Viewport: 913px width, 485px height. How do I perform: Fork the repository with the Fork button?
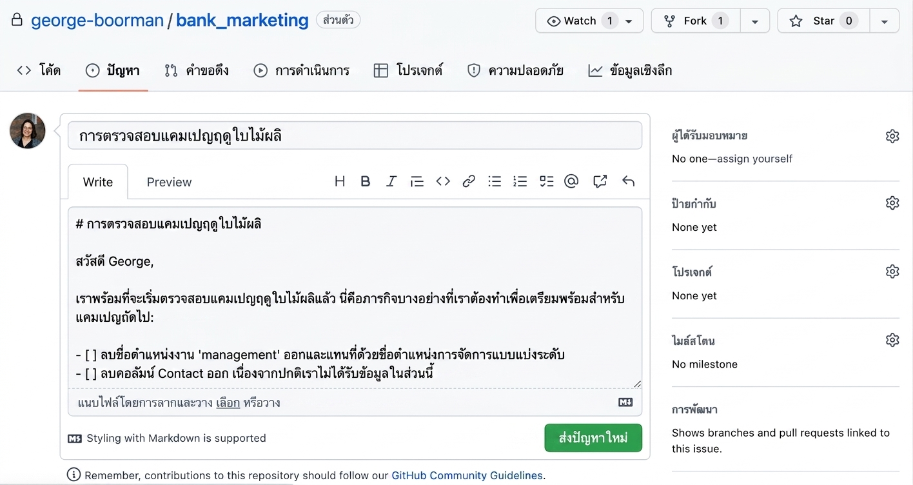pos(696,21)
